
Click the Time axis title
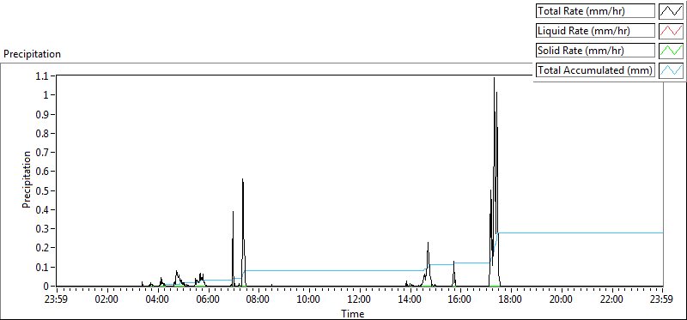click(353, 313)
